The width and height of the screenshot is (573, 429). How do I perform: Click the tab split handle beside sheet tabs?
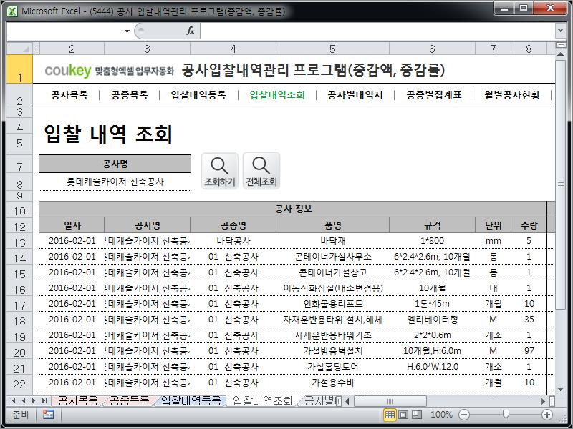(338, 401)
